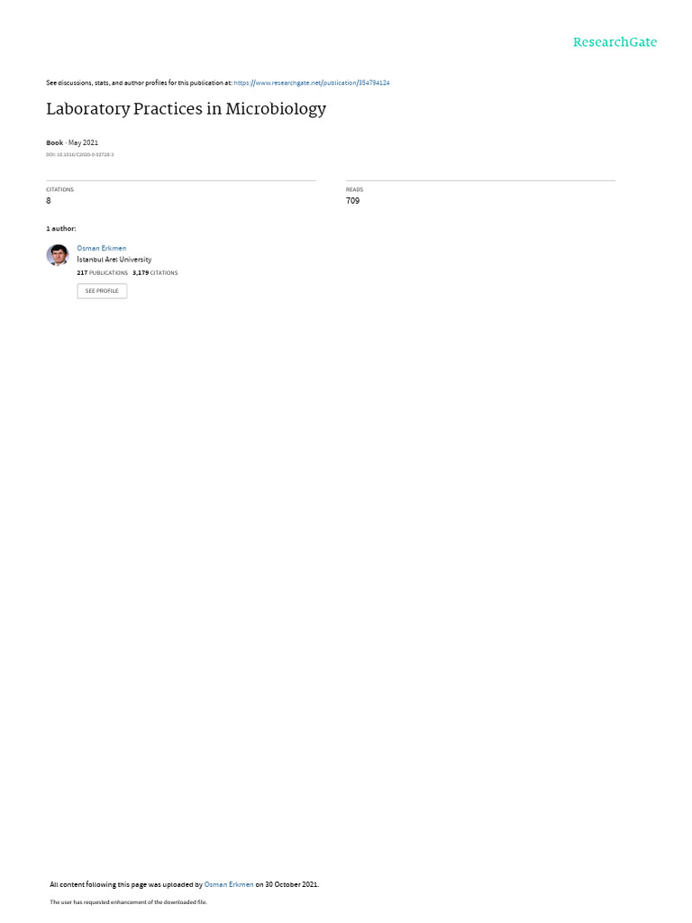The image size is (692, 923).
Task: Click the READS heading label
Action: click(x=354, y=189)
